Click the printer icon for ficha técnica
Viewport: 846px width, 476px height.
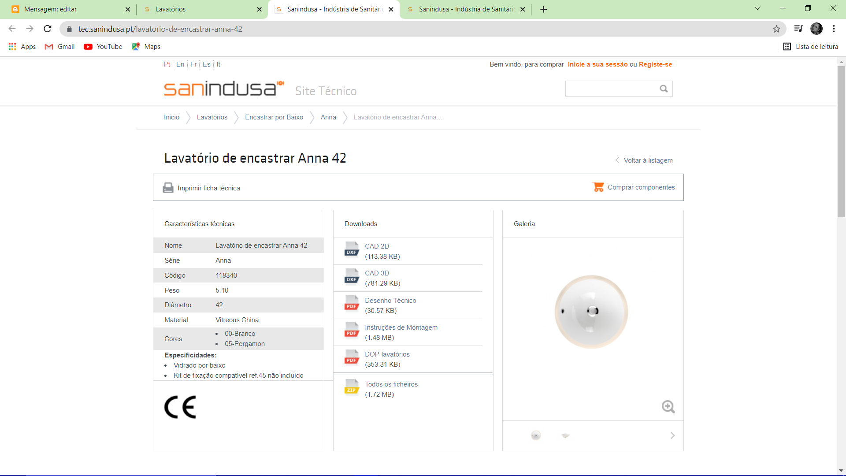[168, 188]
